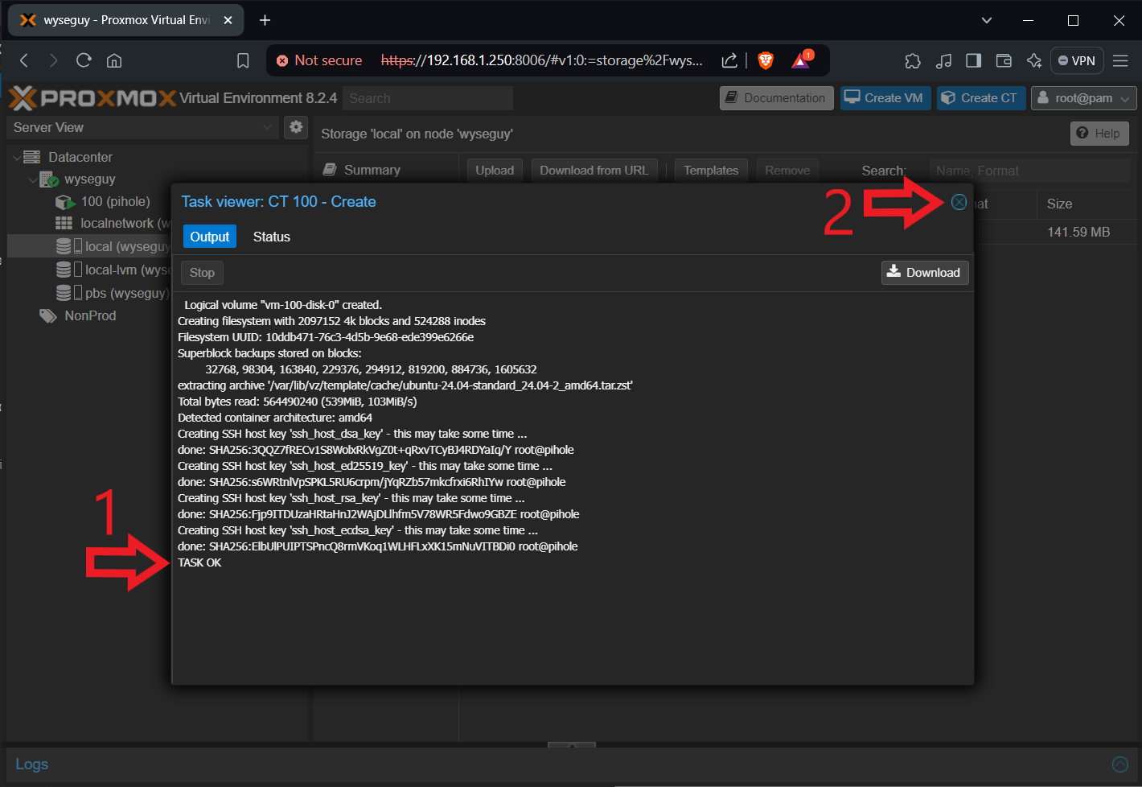Download the task log

(x=925, y=273)
